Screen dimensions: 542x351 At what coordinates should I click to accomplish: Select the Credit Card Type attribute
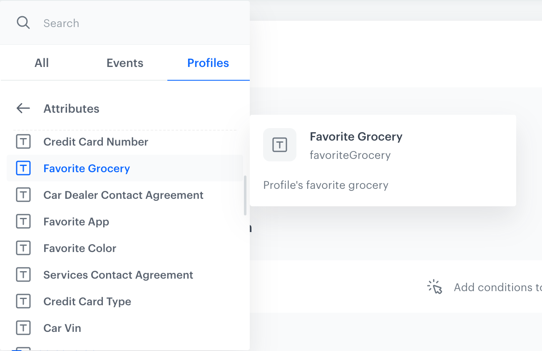(87, 301)
